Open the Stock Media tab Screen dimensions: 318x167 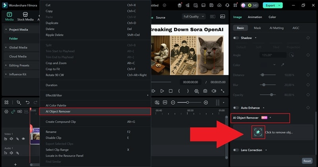coord(25,16)
